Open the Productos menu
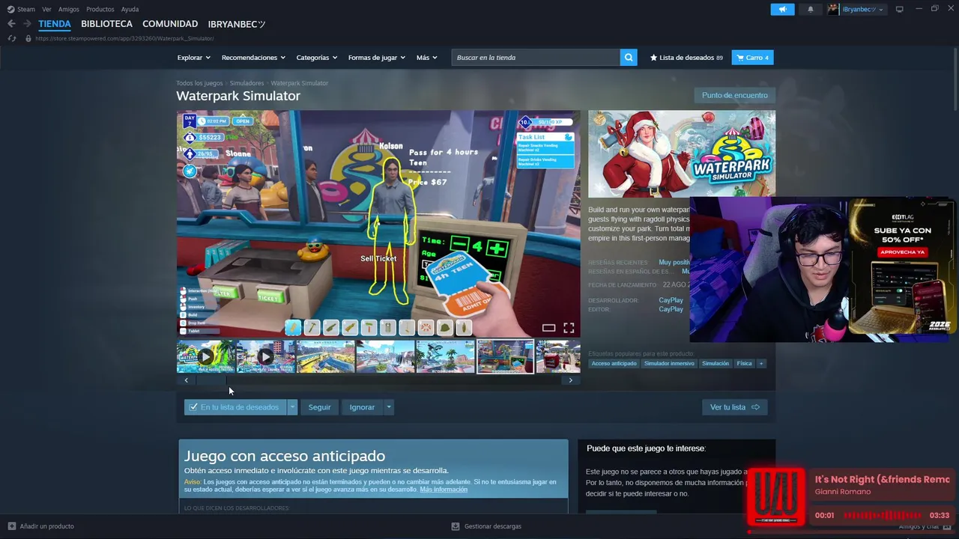 [x=100, y=9]
